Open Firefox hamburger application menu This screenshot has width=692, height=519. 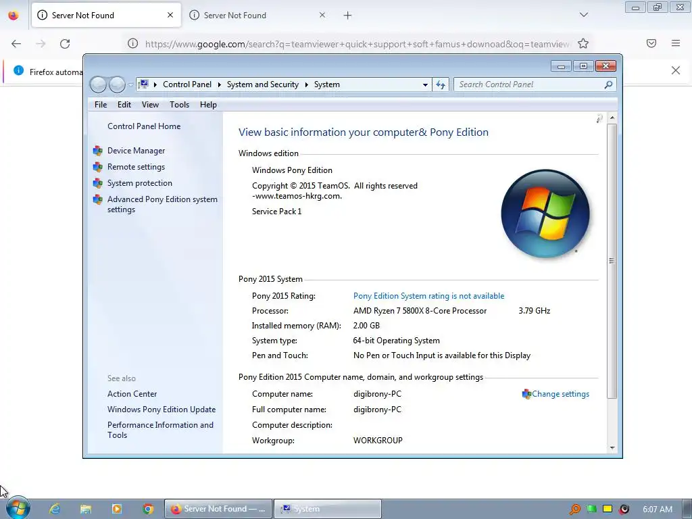pos(676,43)
